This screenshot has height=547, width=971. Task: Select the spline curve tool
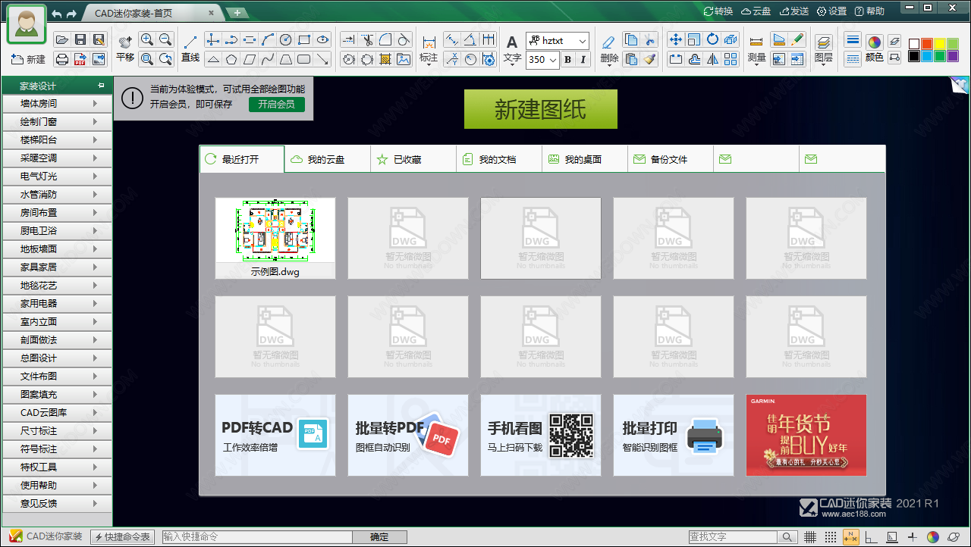tap(268, 59)
